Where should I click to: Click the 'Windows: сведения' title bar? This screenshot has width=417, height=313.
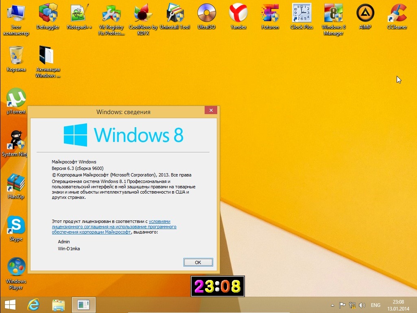coord(123,112)
